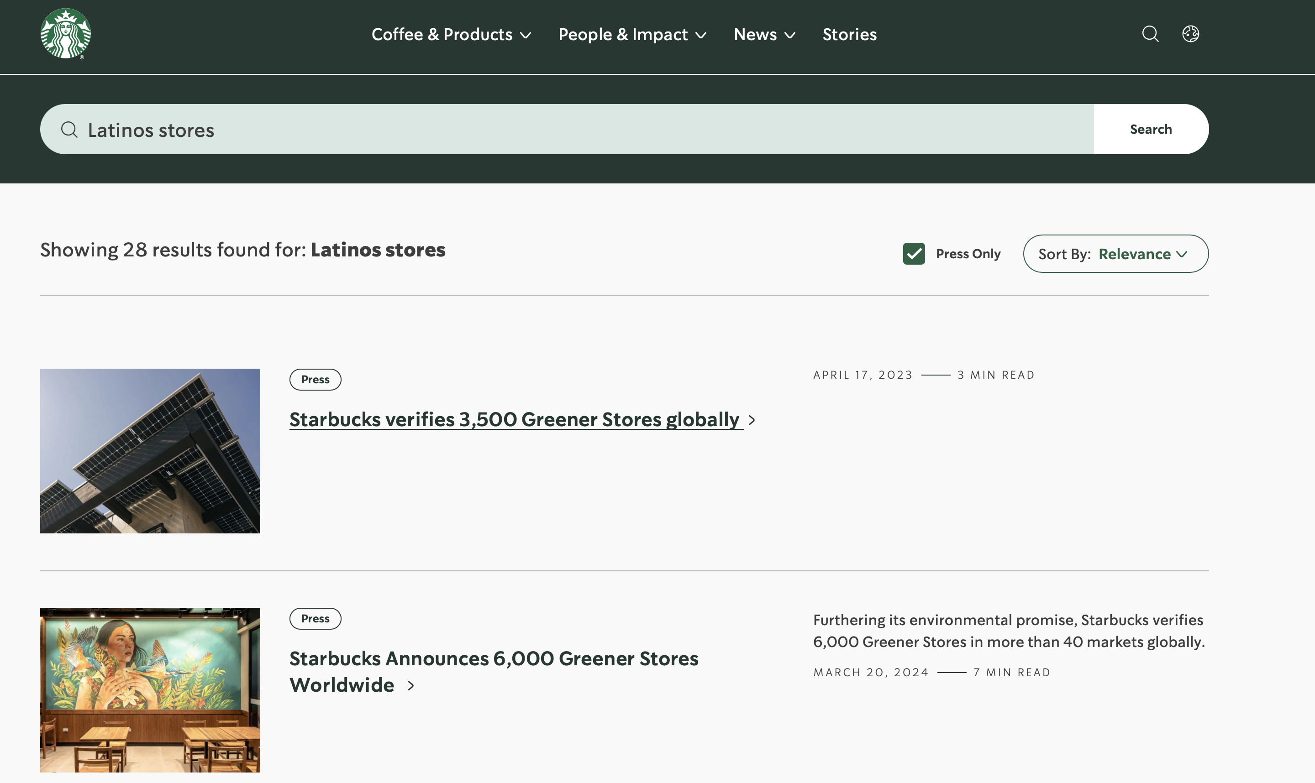Uncheck the Press Only checkbox
Image resolution: width=1315 pixels, height=783 pixels.
(914, 254)
